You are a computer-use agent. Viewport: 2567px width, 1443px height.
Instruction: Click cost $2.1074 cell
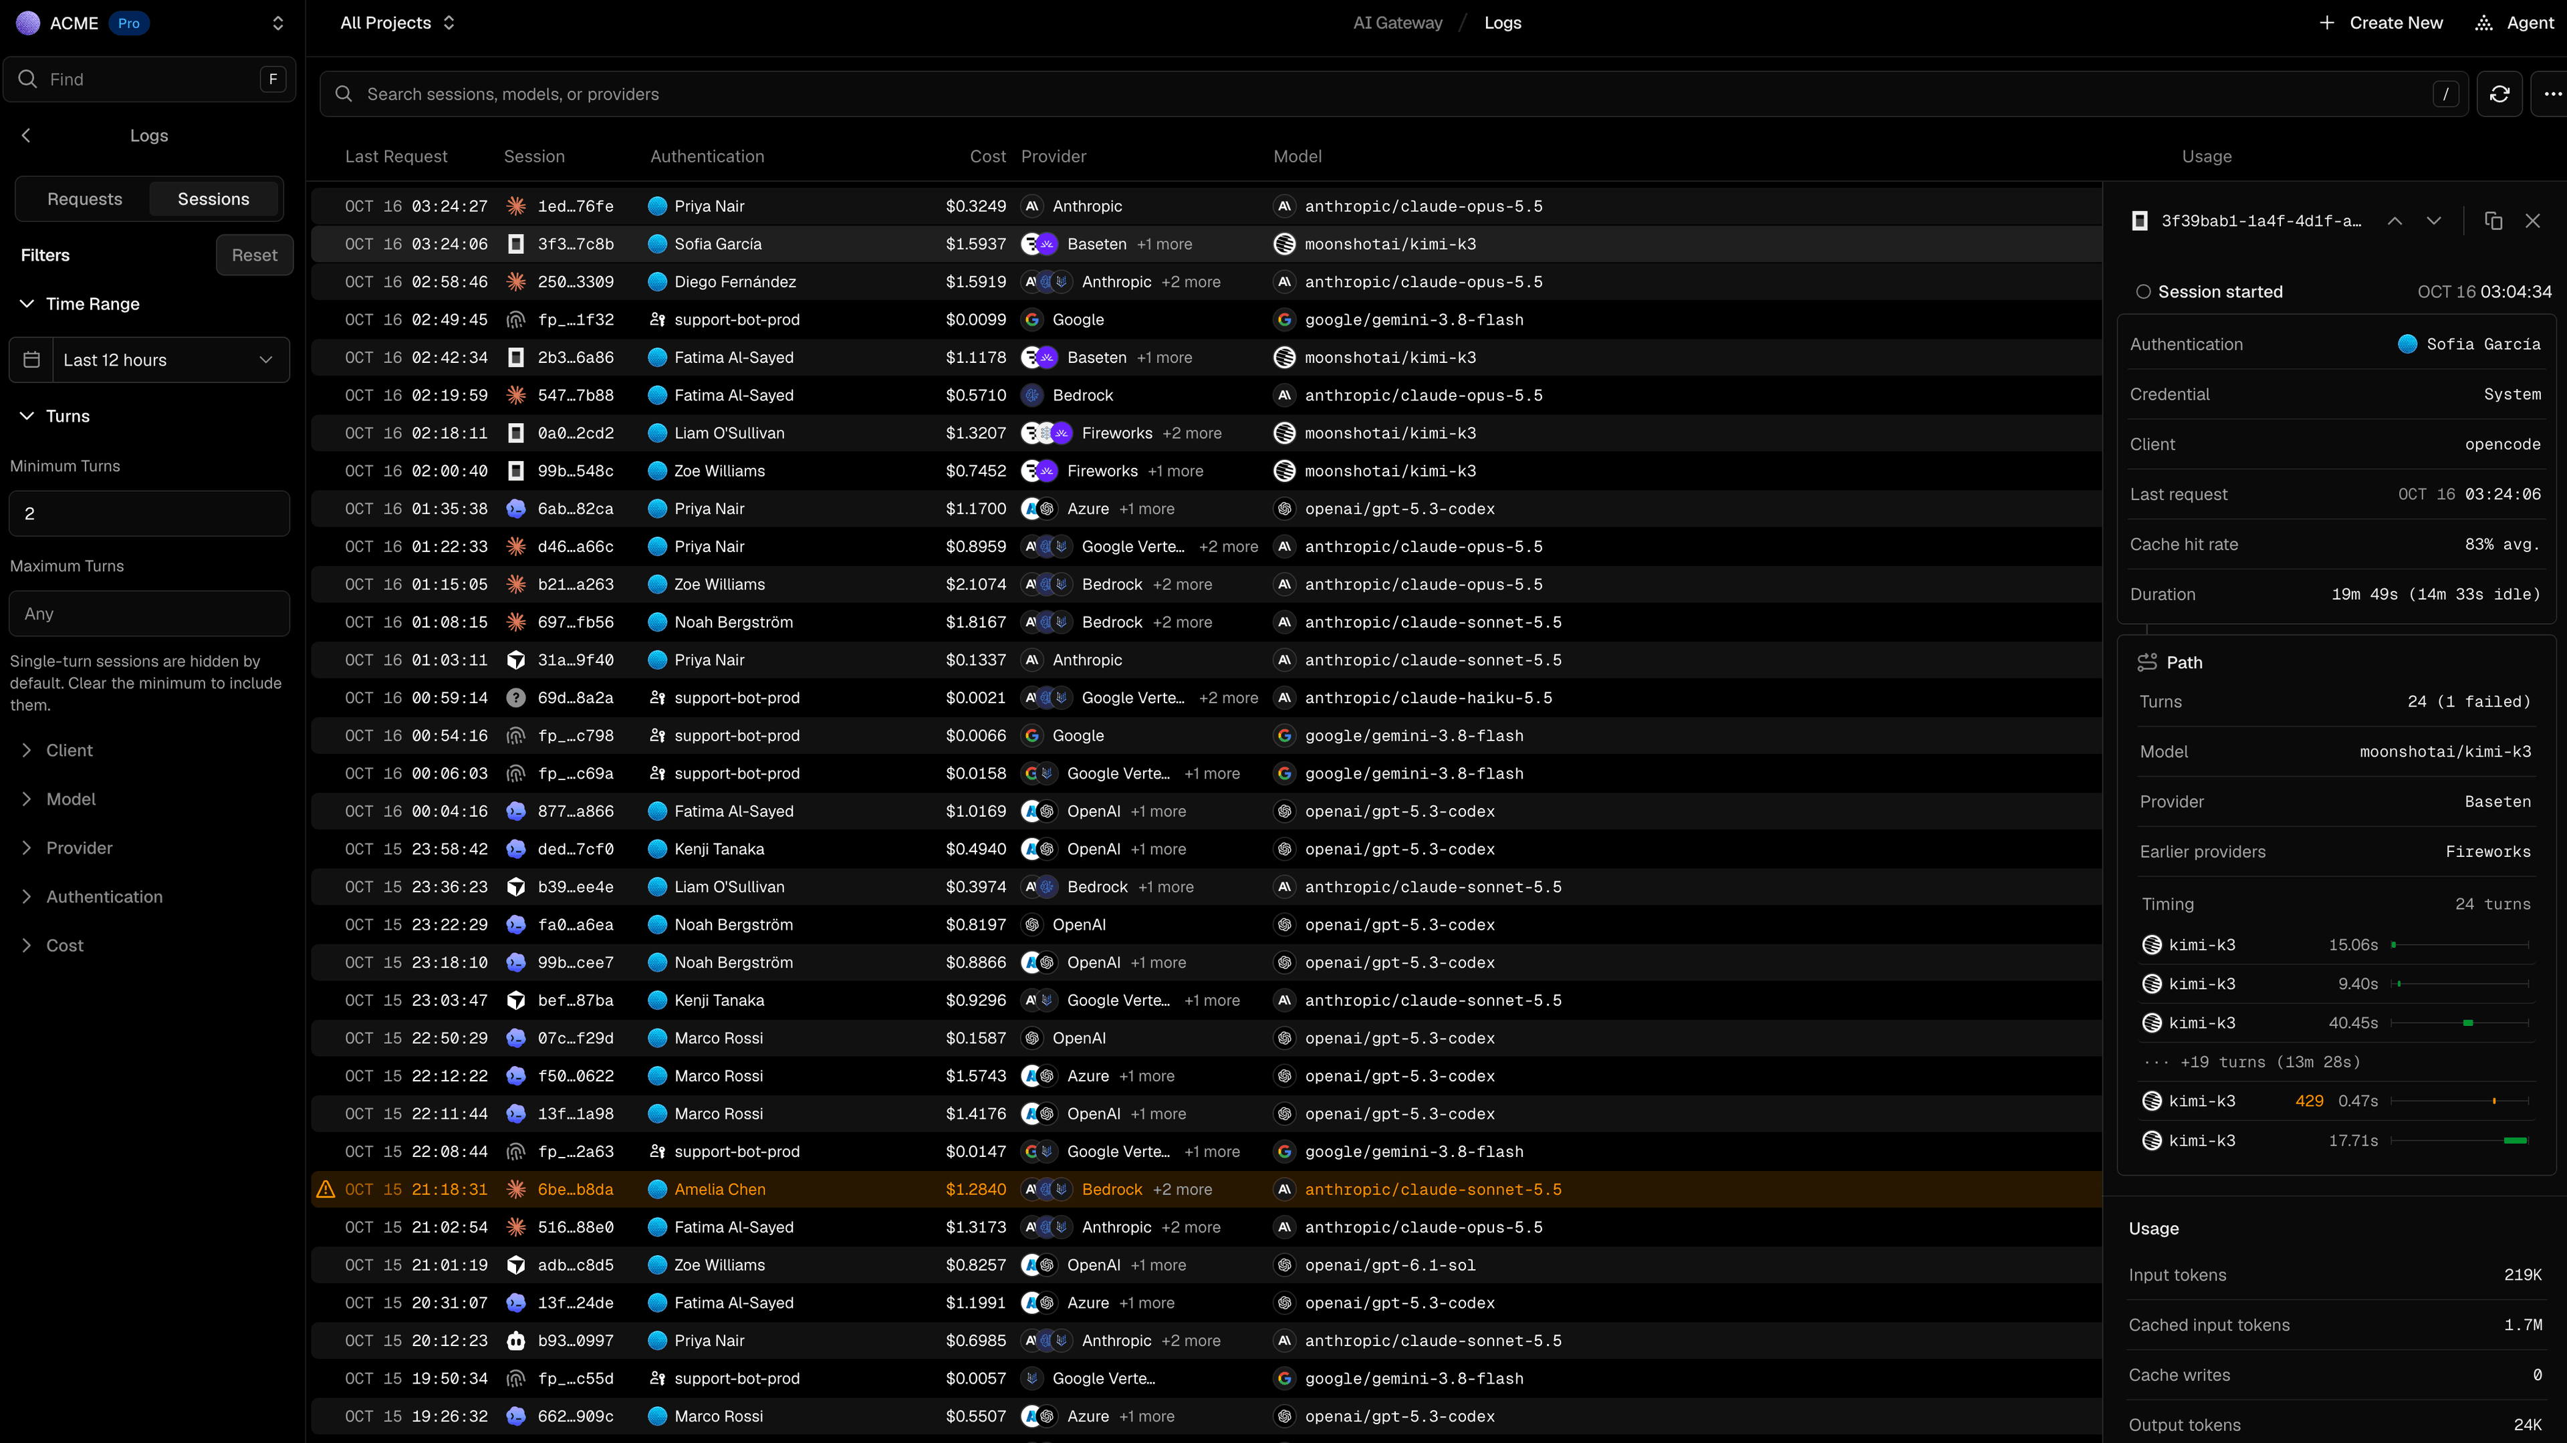975,584
